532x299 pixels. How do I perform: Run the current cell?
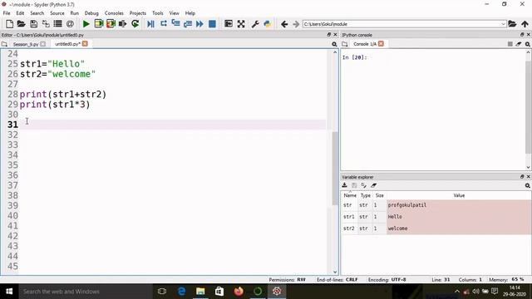[99, 24]
